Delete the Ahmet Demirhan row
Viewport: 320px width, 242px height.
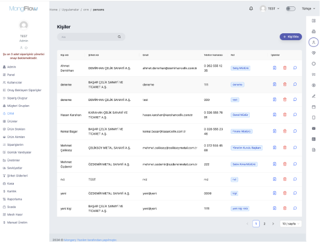tap(285, 68)
